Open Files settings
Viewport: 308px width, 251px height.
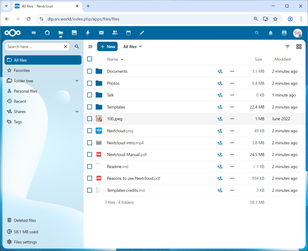pos(43,242)
